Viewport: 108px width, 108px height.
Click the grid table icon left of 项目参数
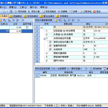(x=11, y=11)
